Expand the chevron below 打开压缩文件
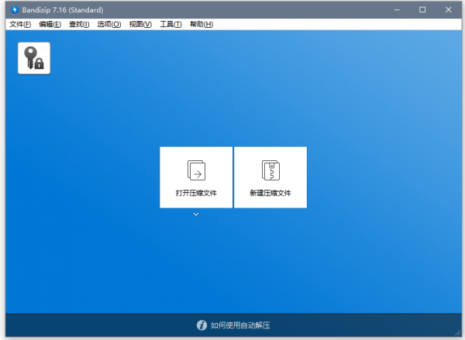 [195, 214]
